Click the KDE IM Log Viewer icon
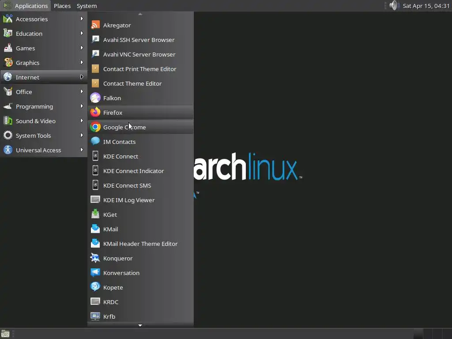This screenshot has height=339, width=452. [95, 200]
